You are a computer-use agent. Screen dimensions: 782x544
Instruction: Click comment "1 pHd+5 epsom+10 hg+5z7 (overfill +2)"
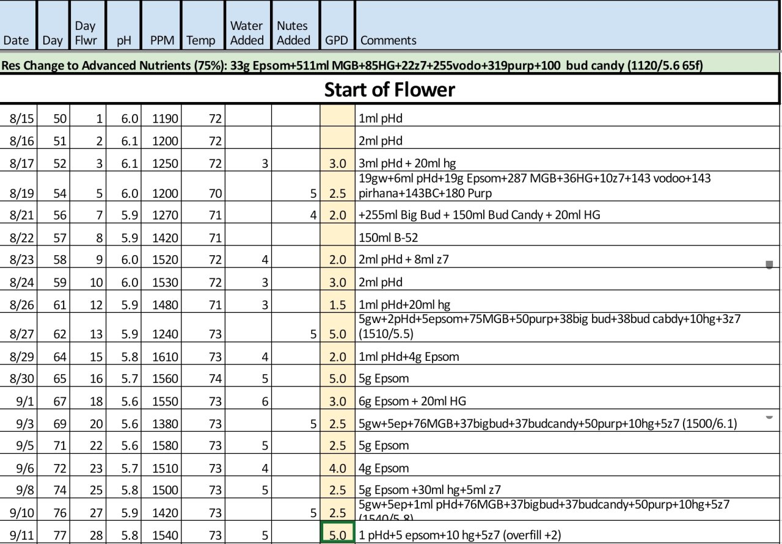click(x=461, y=536)
